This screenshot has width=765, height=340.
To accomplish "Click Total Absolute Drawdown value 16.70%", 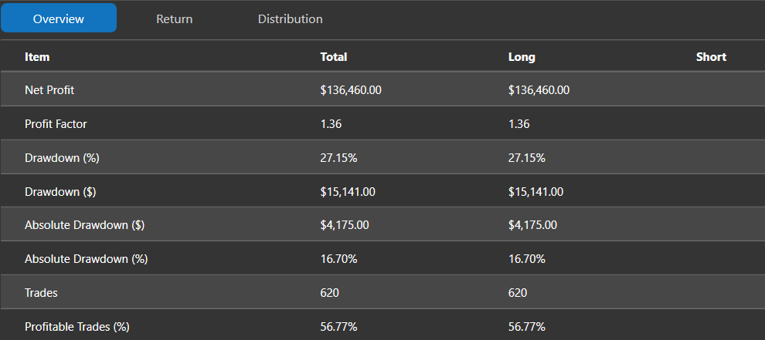I will (x=338, y=259).
